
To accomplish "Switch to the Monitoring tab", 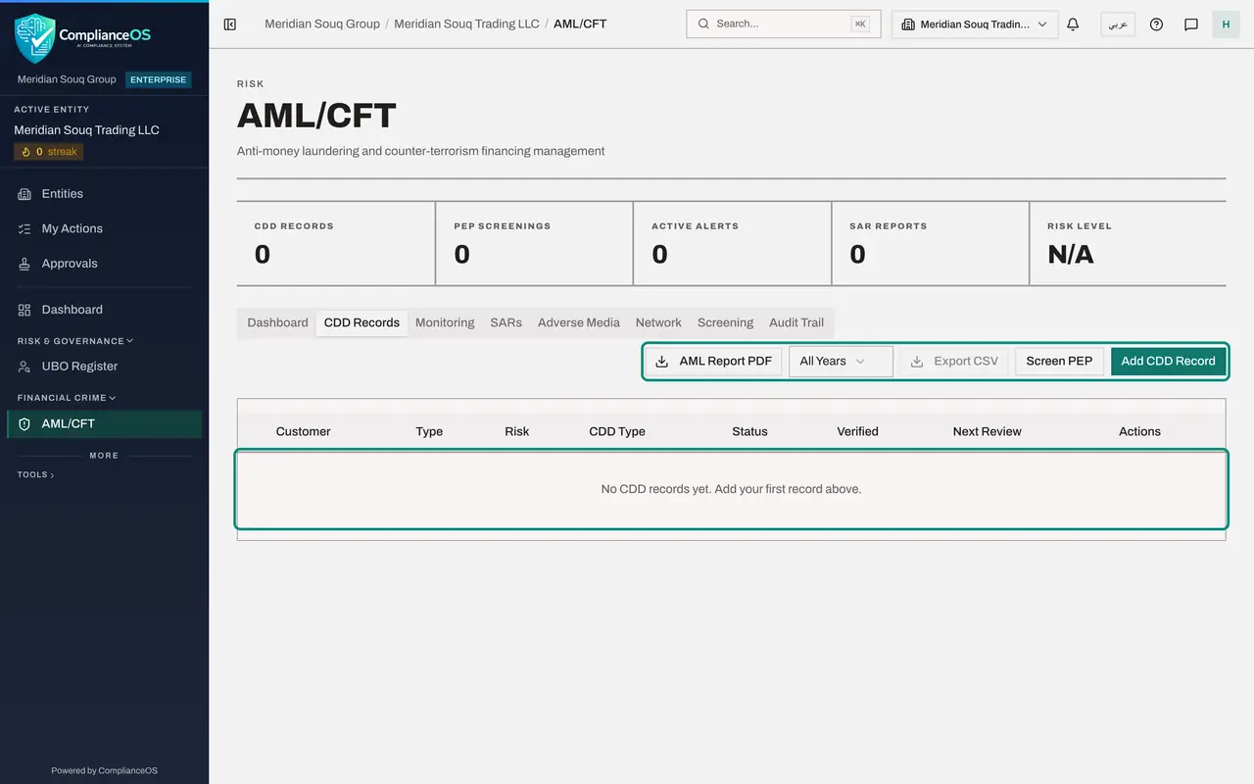I will pyautogui.click(x=445, y=322).
